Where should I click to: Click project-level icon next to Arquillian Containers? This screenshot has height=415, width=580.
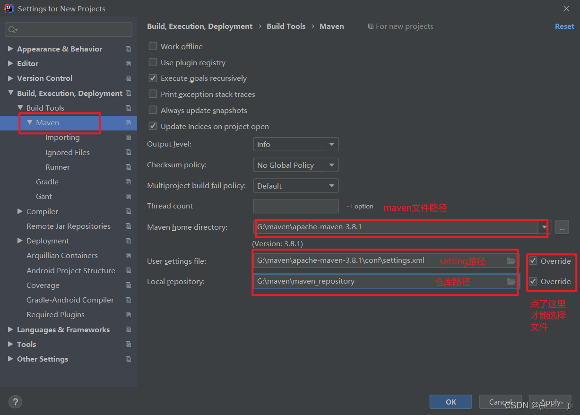tap(128, 255)
